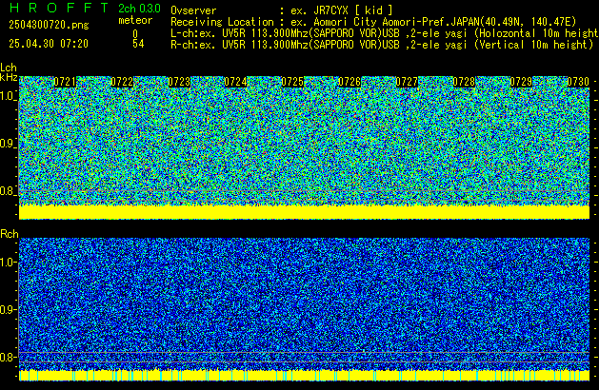Click the Rch 0.8 frequency label
The height and width of the screenshot is (390, 599).
coord(8,357)
